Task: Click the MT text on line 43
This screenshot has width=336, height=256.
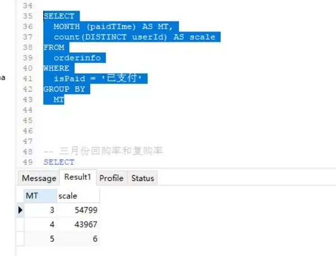Action: coord(59,100)
